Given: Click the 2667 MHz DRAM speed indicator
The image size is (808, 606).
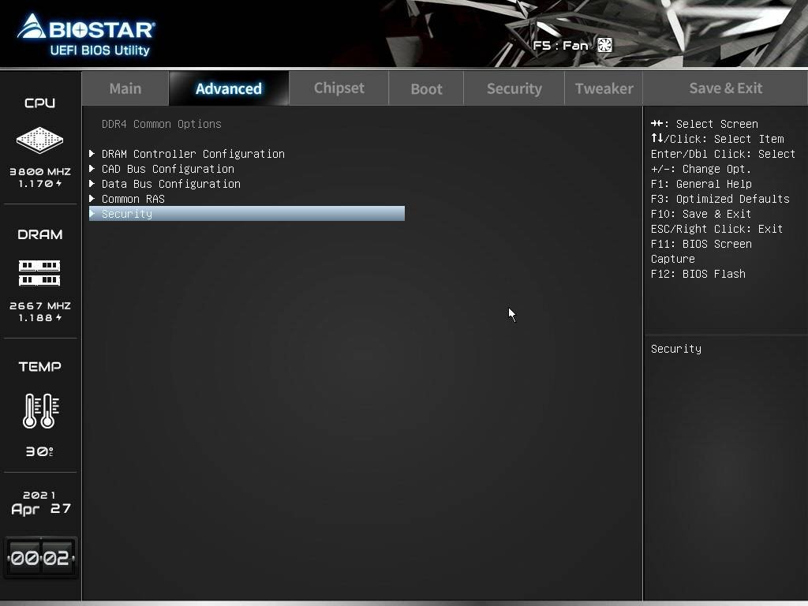Looking at the screenshot, I should click(x=39, y=306).
